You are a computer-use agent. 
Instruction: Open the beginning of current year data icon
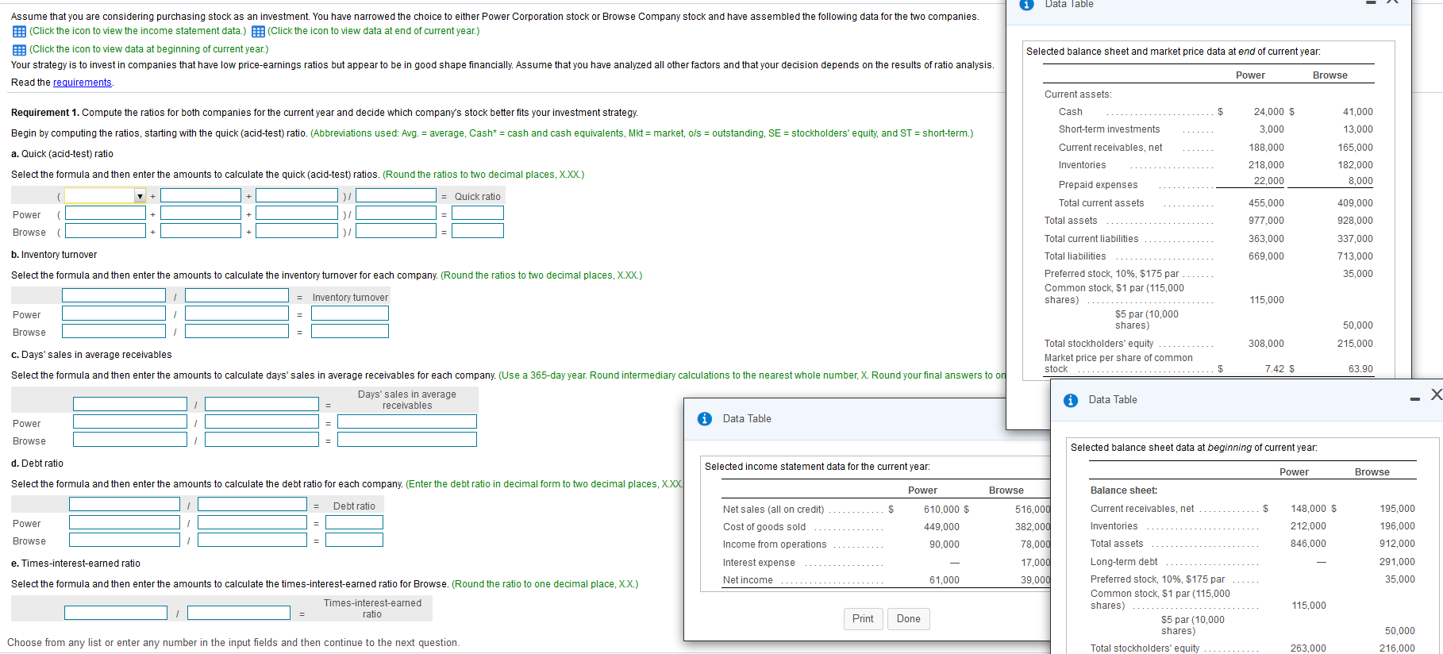click(x=19, y=50)
